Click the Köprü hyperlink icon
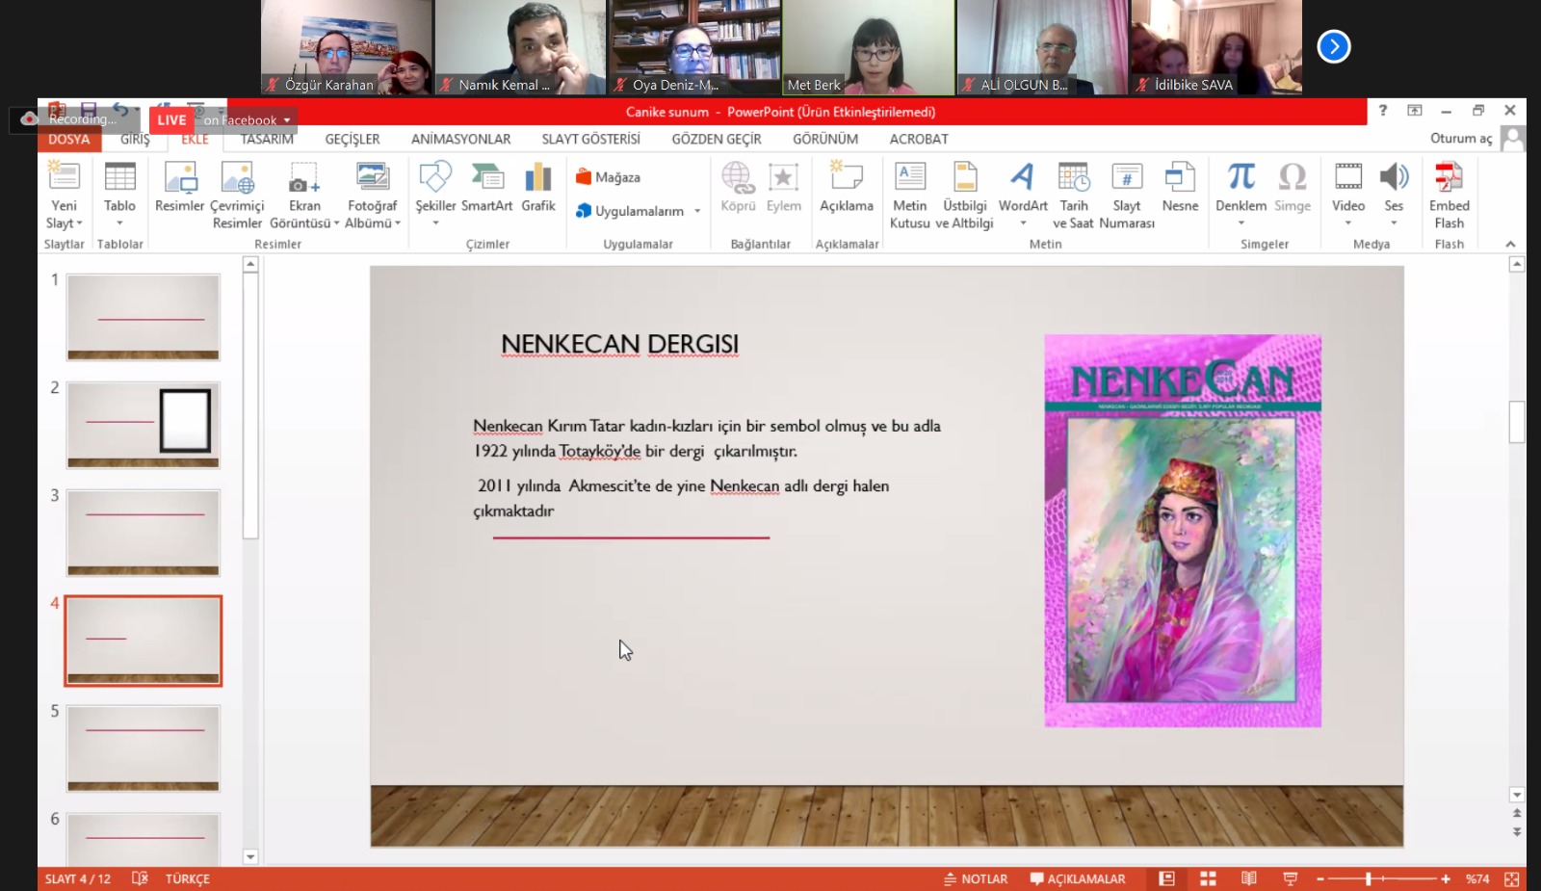 click(738, 187)
